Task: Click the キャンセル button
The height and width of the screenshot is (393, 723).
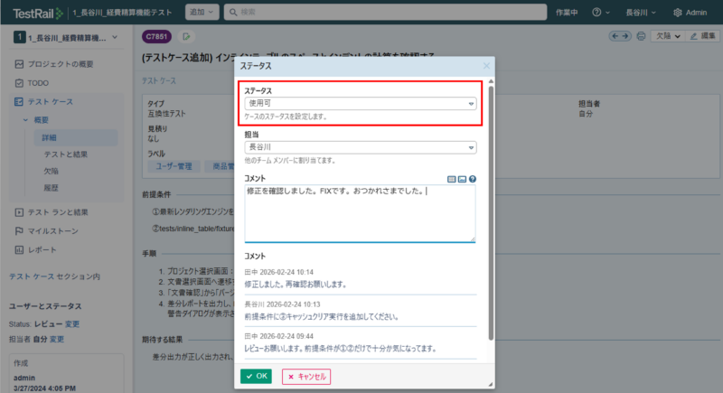Action: pos(306,377)
